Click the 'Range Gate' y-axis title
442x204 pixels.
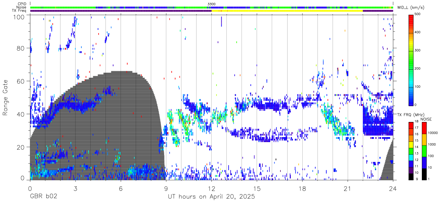(x=6, y=98)
